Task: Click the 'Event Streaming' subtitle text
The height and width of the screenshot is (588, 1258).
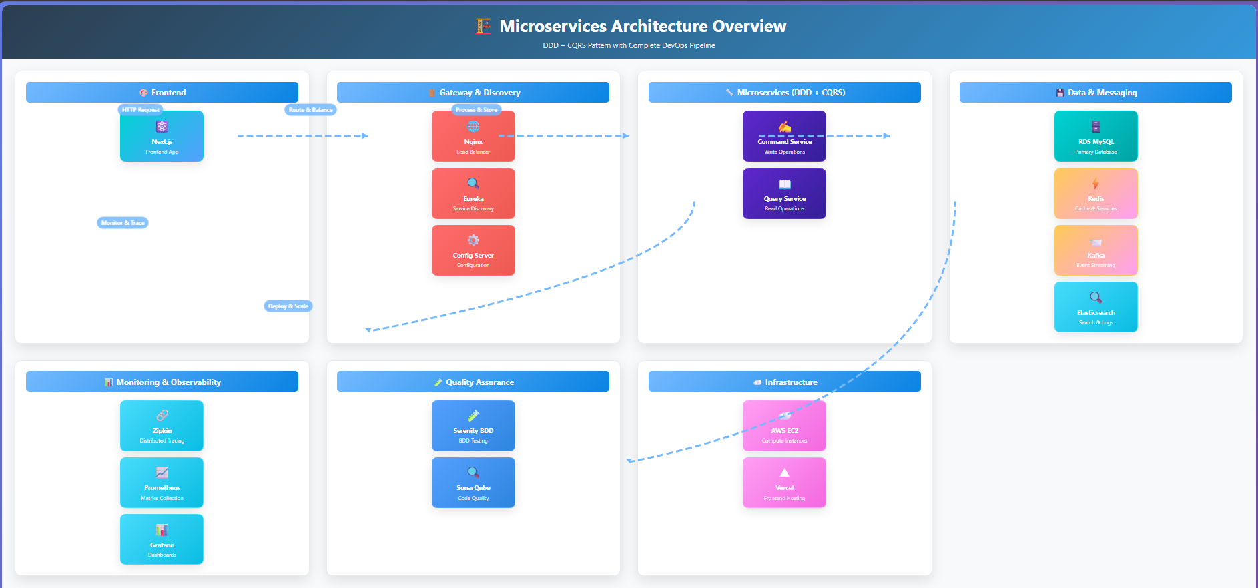Action: [x=1096, y=266]
